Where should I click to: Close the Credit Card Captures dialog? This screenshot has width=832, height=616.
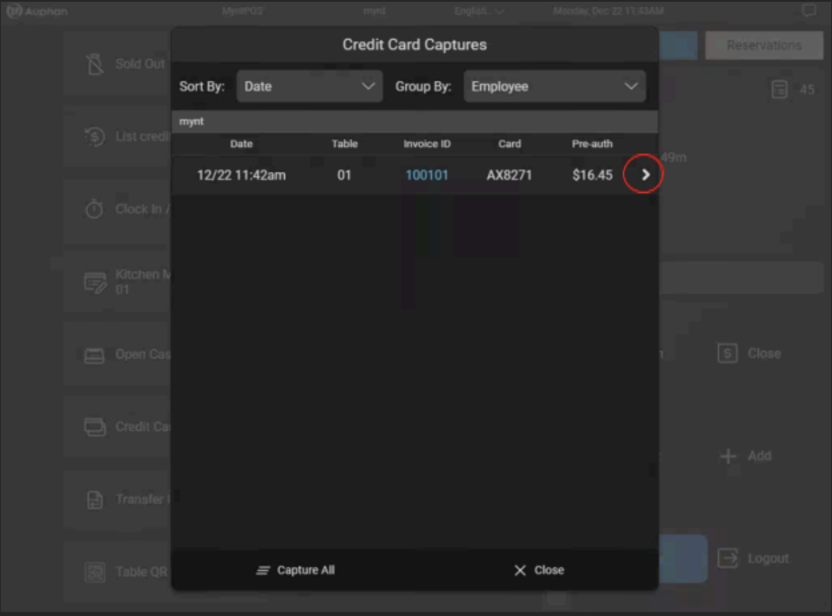coord(539,570)
